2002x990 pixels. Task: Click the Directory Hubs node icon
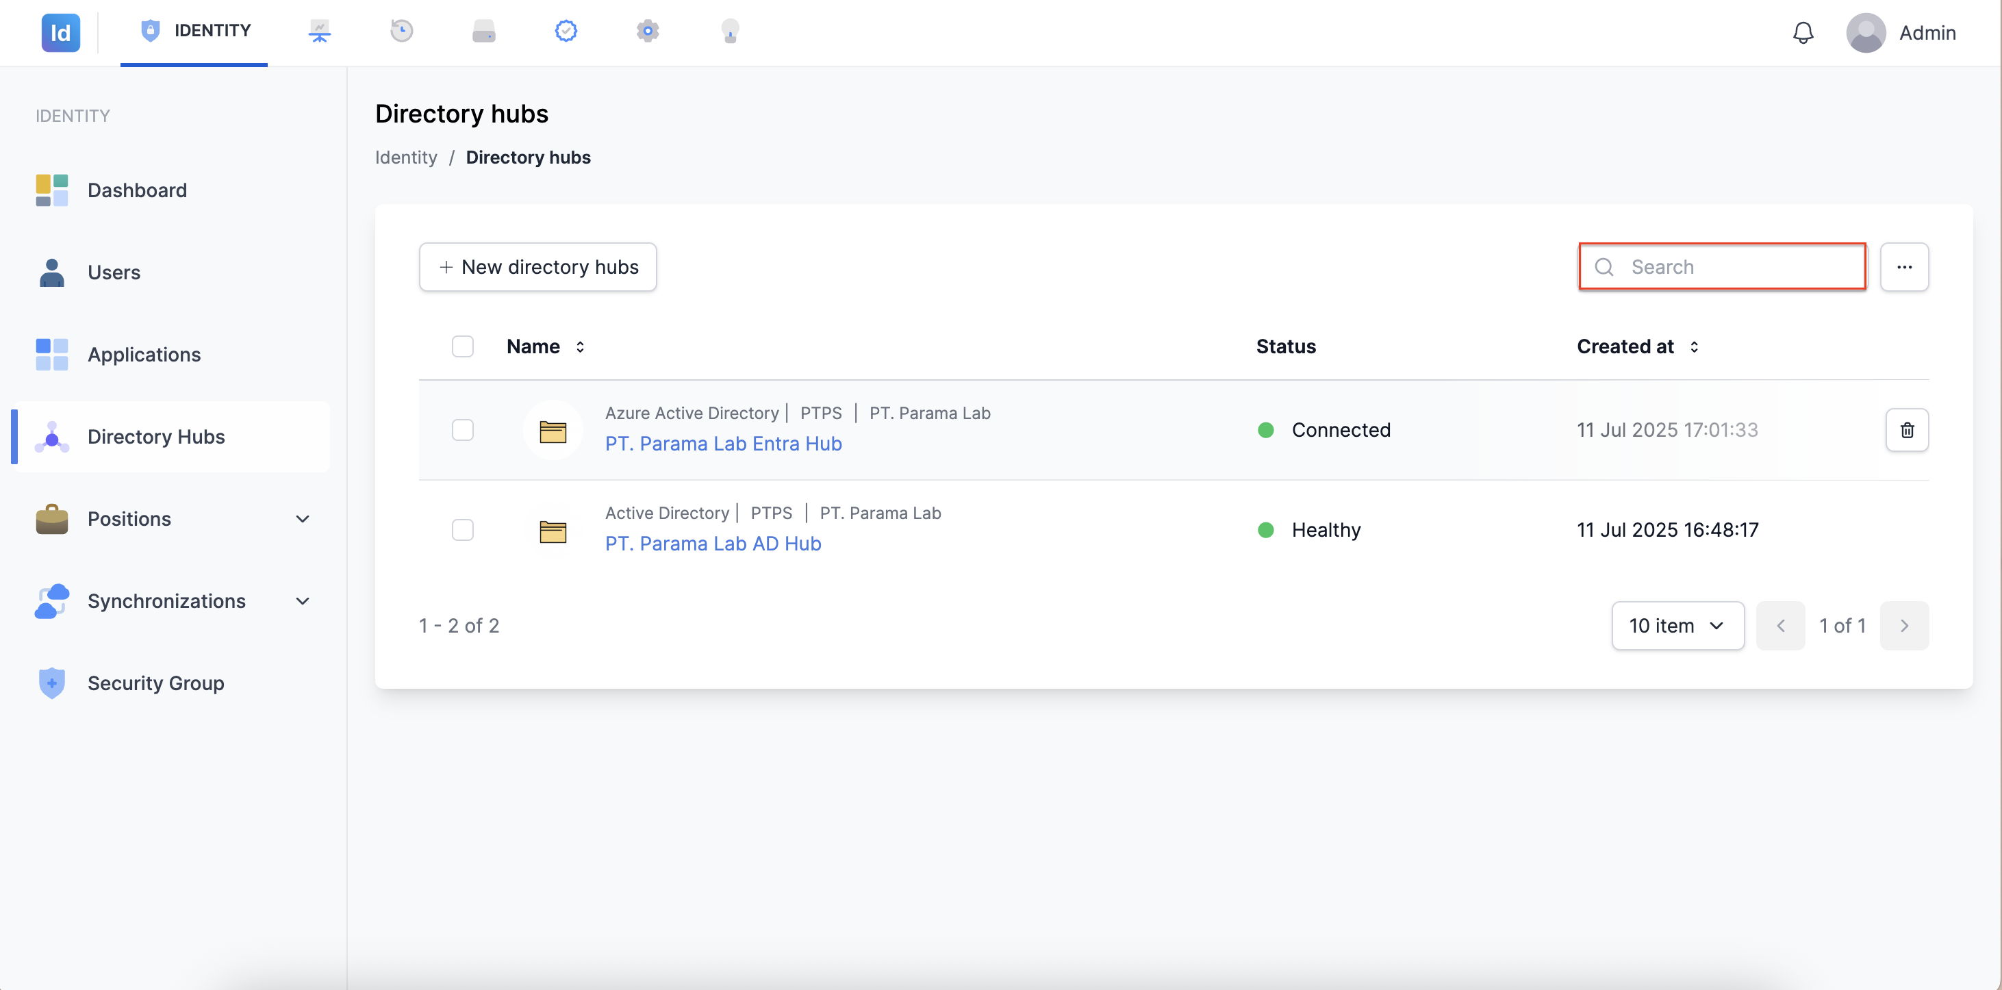click(x=52, y=437)
